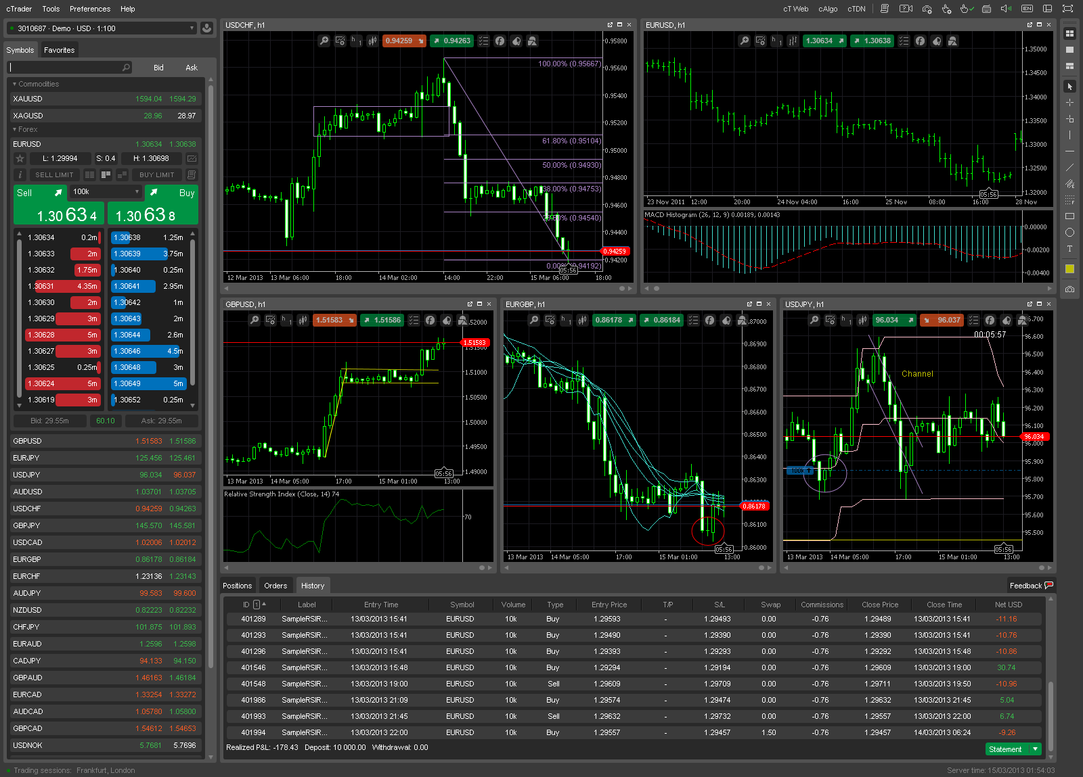
Task: Toggle the favorite star next to EURUSD
Action: pyautogui.click(x=19, y=158)
